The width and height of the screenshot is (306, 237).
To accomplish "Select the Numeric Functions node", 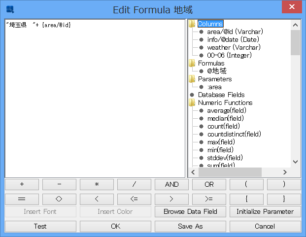I will (x=225, y=102).
